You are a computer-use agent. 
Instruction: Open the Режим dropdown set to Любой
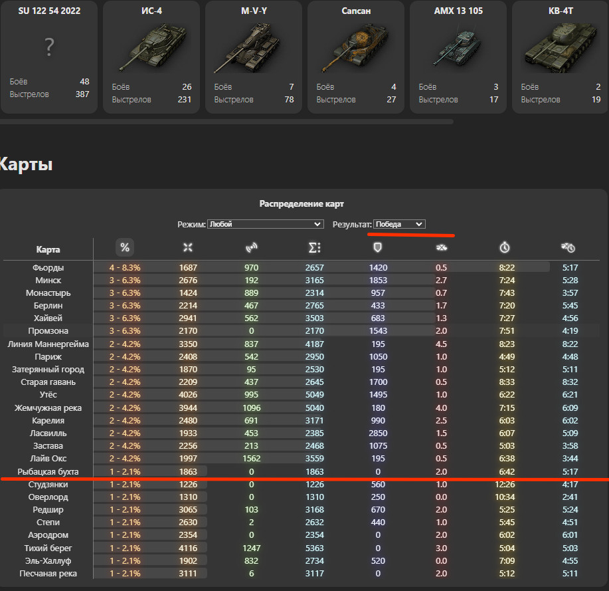[x=265, y=224]
